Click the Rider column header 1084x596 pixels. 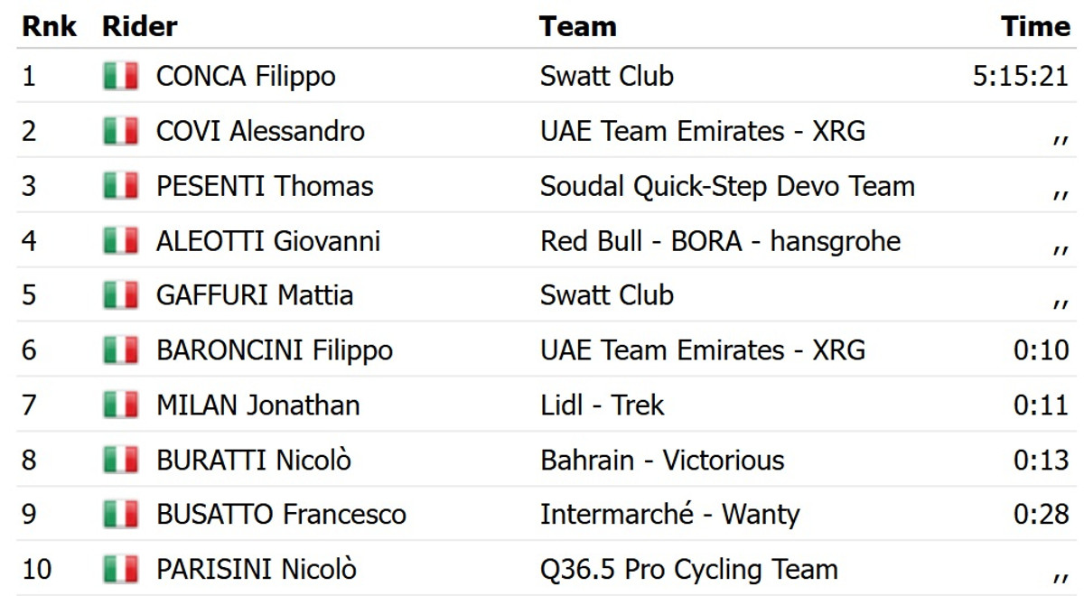pos(140,27)
